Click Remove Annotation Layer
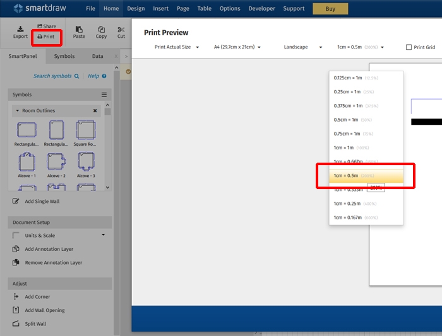The image size is (442, 336). point(47,262)
